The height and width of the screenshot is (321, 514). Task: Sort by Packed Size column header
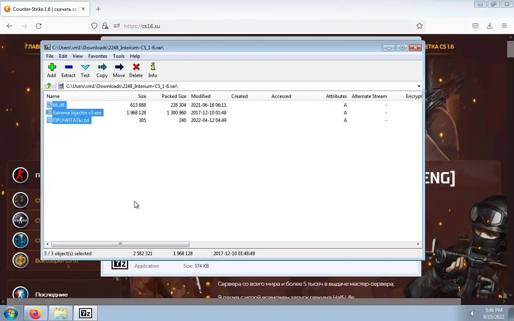(x=168, y=96)
